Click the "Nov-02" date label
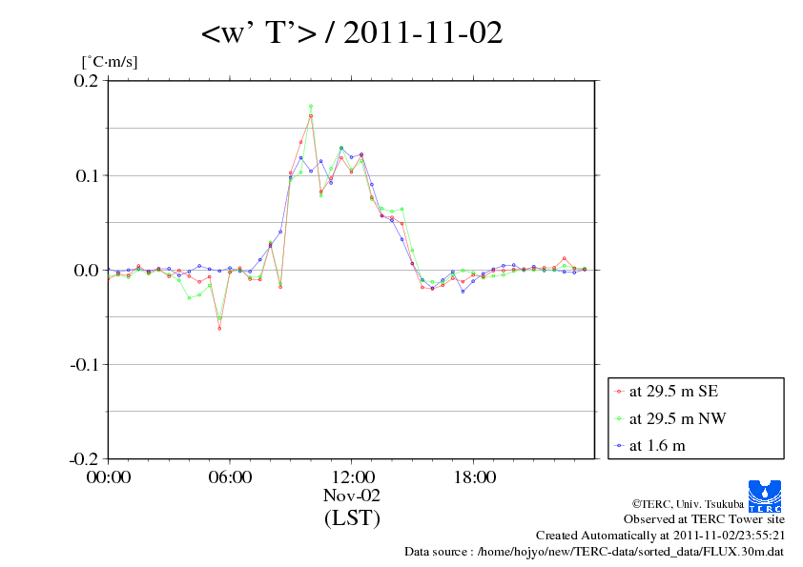 tap(352, 495)
